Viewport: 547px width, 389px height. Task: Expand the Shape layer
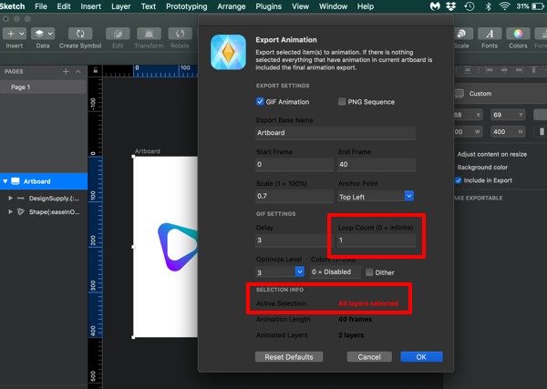[x=10, y=211]
